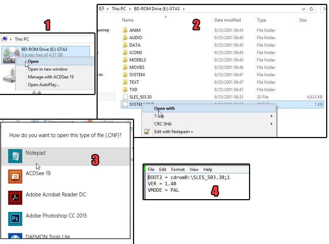Viewport: 329px width, 244px height.
Task: Click the BD-ROM Drive disc icon
Action: [11, 54]
